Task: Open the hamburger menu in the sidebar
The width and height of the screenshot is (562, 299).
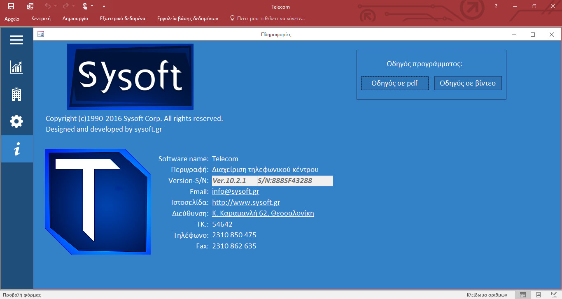Action: tap(16, 40)
